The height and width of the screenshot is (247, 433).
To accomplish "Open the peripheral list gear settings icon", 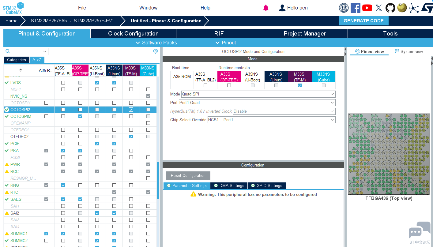I will [156, 51].
